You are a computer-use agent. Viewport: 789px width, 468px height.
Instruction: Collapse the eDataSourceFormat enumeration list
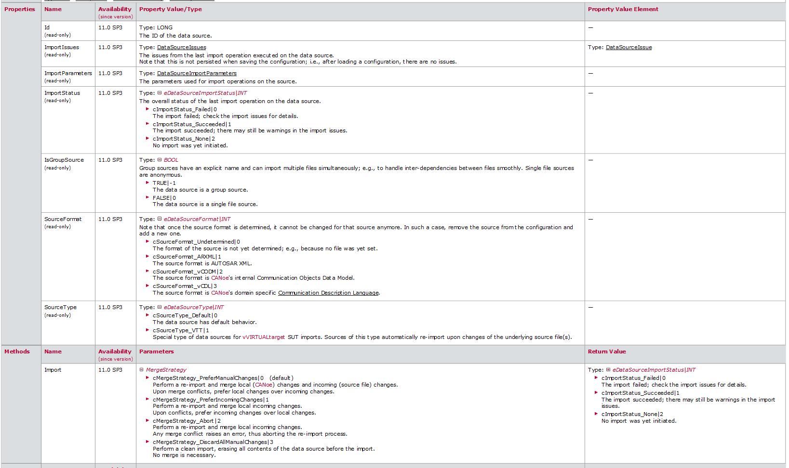coord(159,219)
